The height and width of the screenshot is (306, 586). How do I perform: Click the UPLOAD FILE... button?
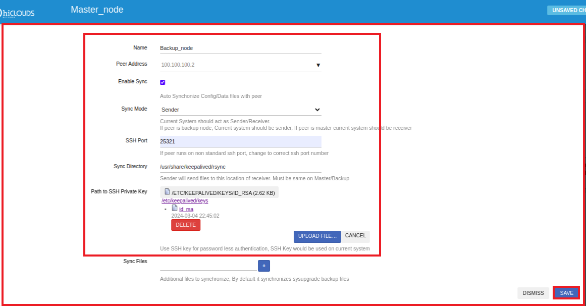point(317,236)
